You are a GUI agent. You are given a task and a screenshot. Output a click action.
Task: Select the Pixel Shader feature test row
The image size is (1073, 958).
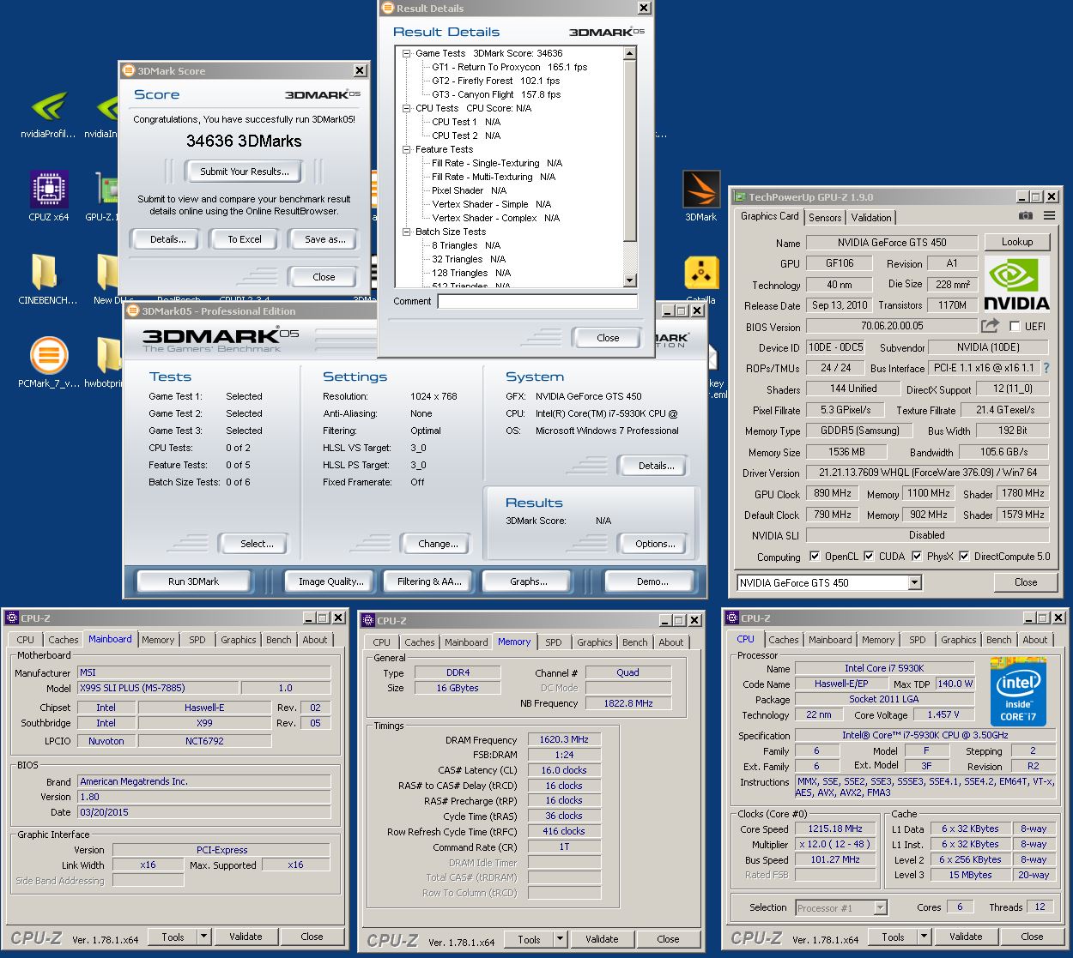coord(469,190)
